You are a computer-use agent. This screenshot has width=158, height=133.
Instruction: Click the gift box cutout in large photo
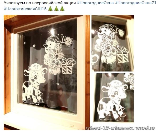pos(68,66)
